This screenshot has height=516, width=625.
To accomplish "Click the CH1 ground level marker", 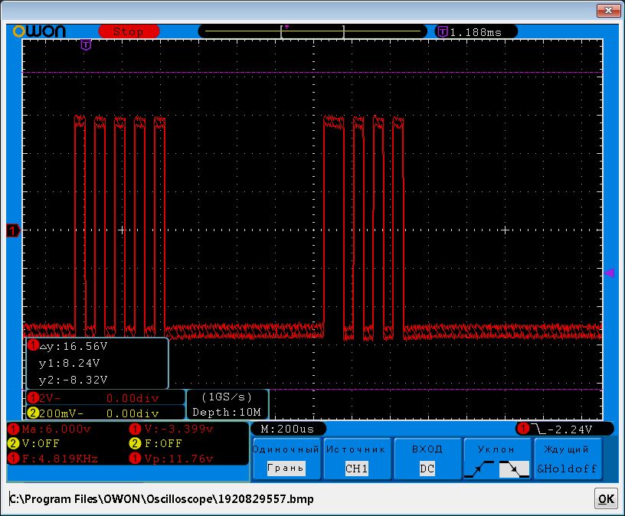I will (12, 230).
